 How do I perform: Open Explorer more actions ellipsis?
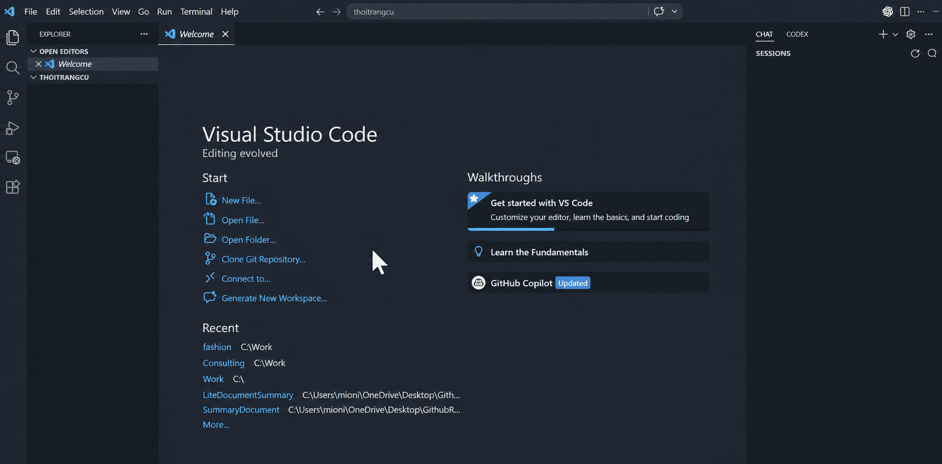(x=144, y=34)
